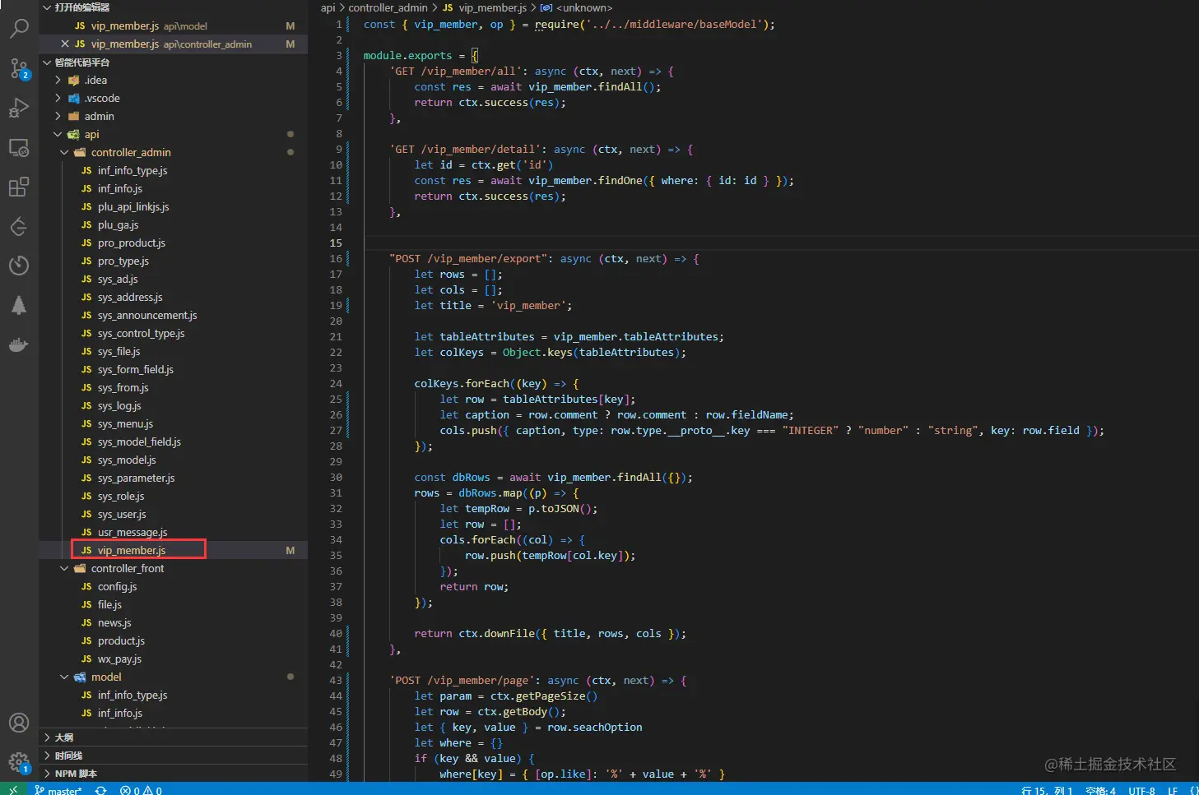This screenshot has width=1199, height=795.
Task: Close vip_member.js in the open editors list
Action: 65,44
